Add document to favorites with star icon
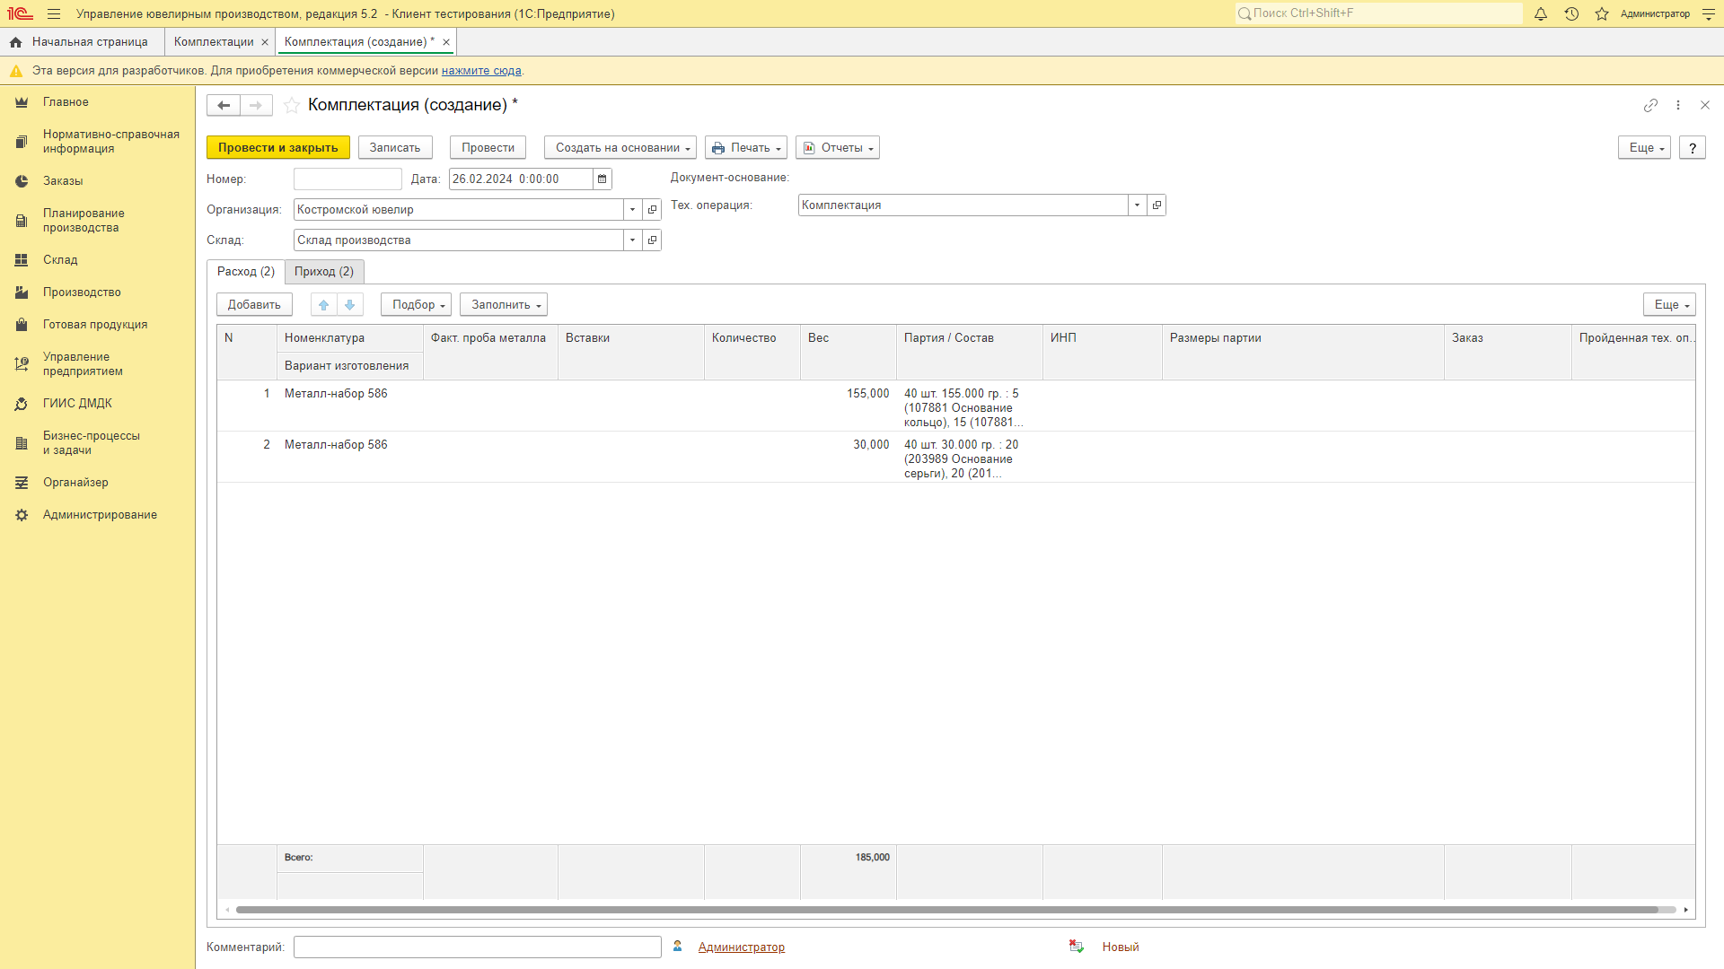The height and width of the screenshot is (969, 1724). pyautogui.click(x=292, y=105)
